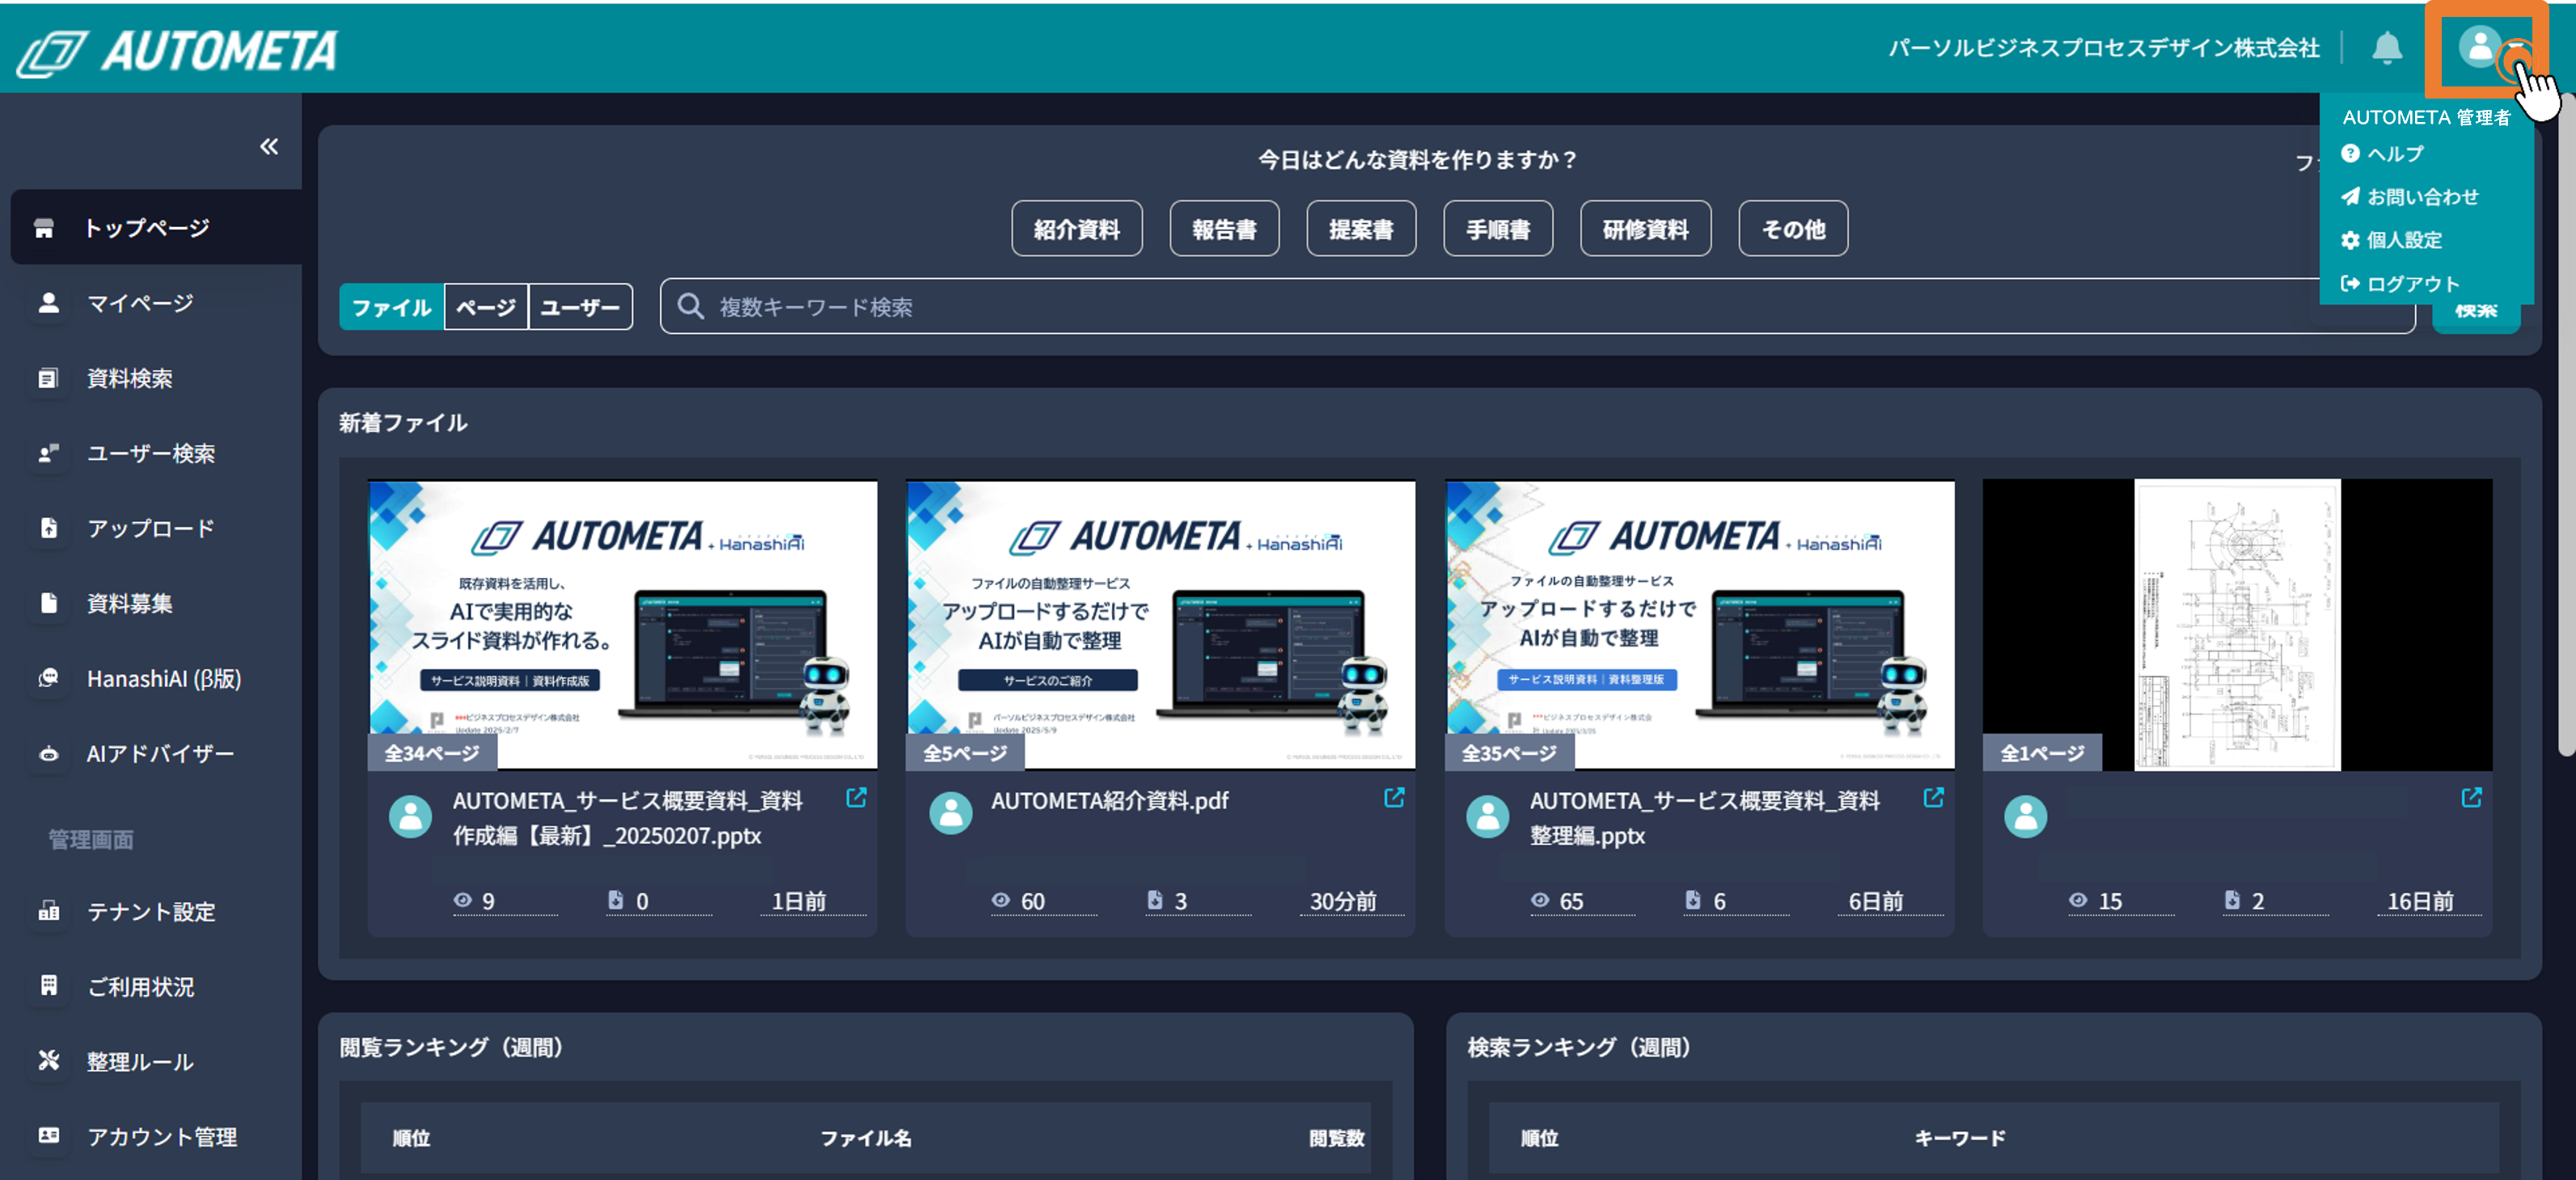Open AUTOMETA紹介資料.pdf thumbnail

pos(1160,625)
